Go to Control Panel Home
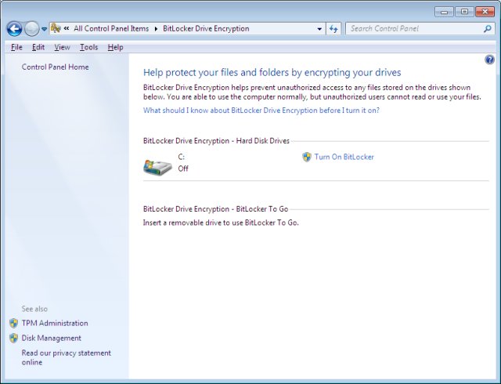Viewport: 501px width, 384px height. 55,67
